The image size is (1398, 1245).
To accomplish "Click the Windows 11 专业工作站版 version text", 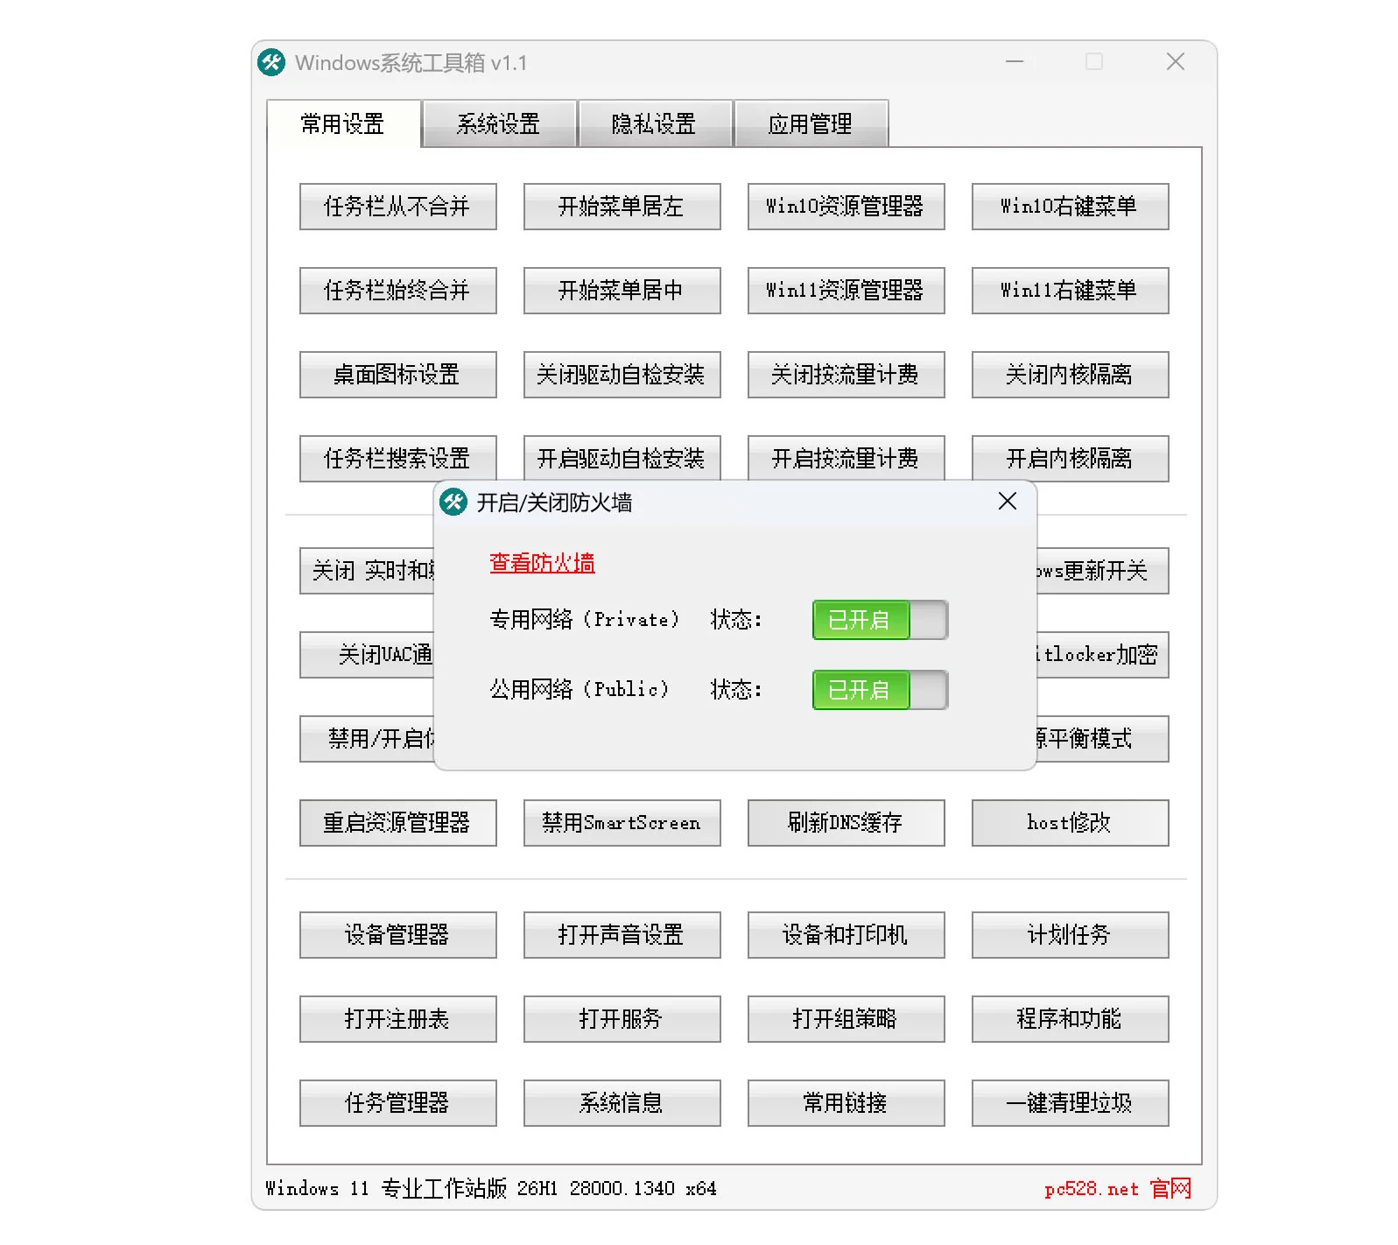I will click(x=491, y=1189).
